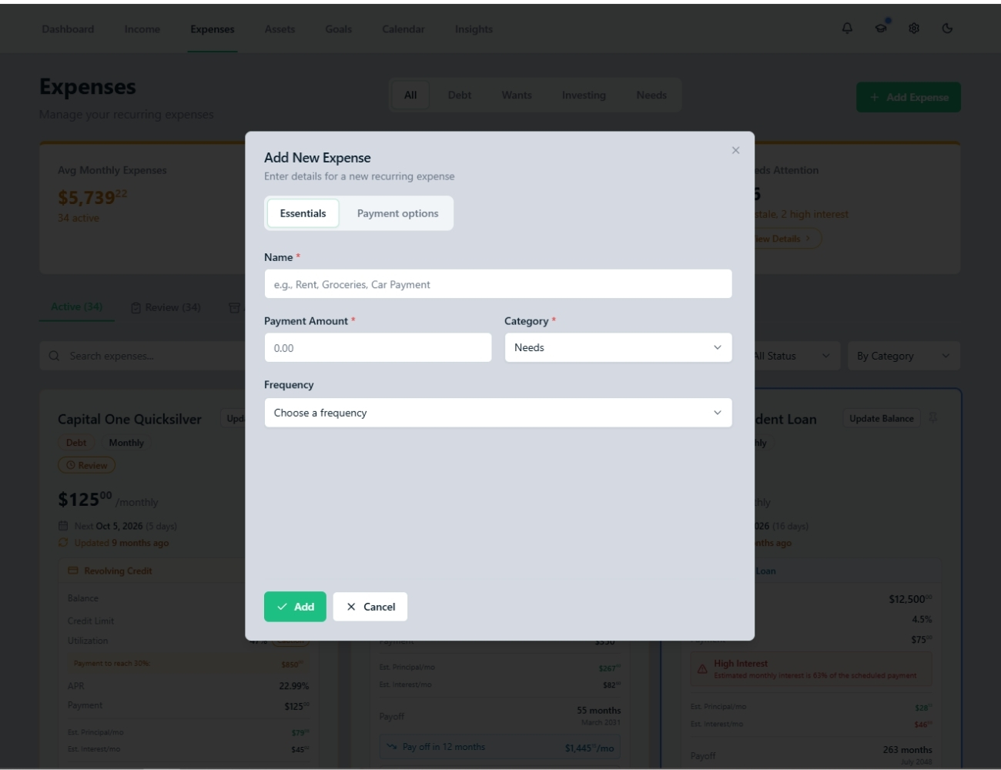Click the Revolving Credit card icon

pos(73,571)
